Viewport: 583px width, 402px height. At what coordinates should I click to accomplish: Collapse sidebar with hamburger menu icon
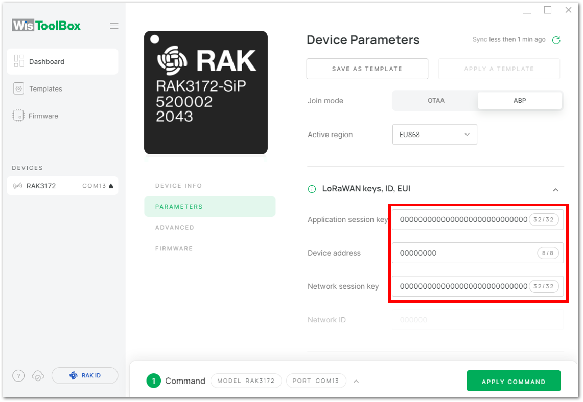(x=114, y=26)
